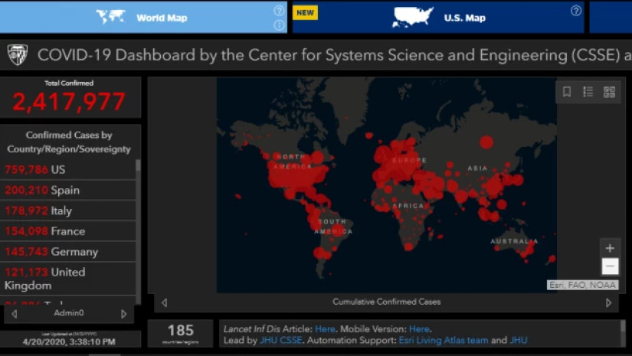Select Spain in the country list
Image resolution: width=632 pixels, height=356 pixels.
67,190
